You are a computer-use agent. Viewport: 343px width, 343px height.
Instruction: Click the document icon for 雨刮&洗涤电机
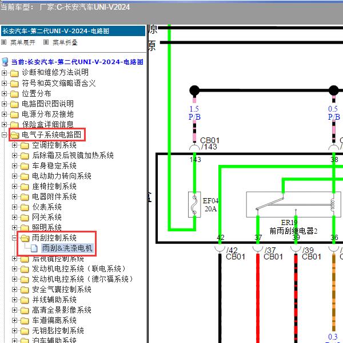(x=34, y=249)
